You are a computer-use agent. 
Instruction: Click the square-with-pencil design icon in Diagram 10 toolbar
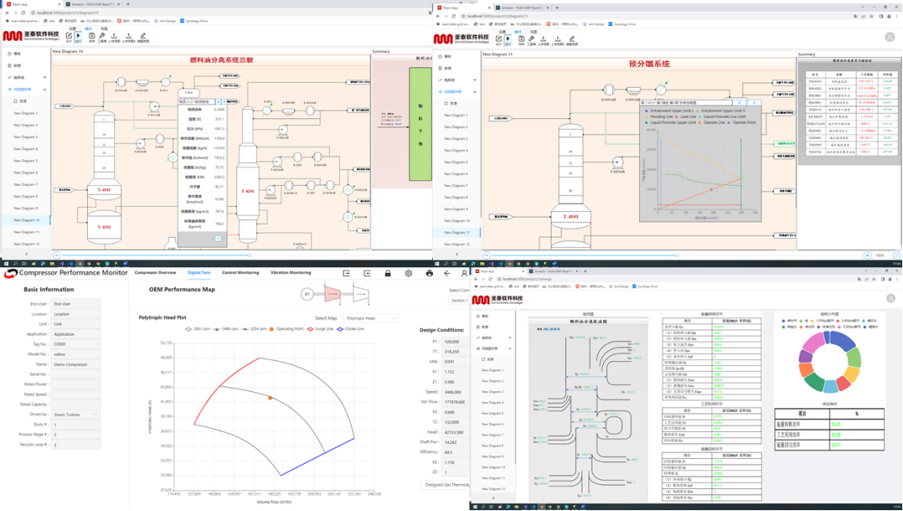68,36
